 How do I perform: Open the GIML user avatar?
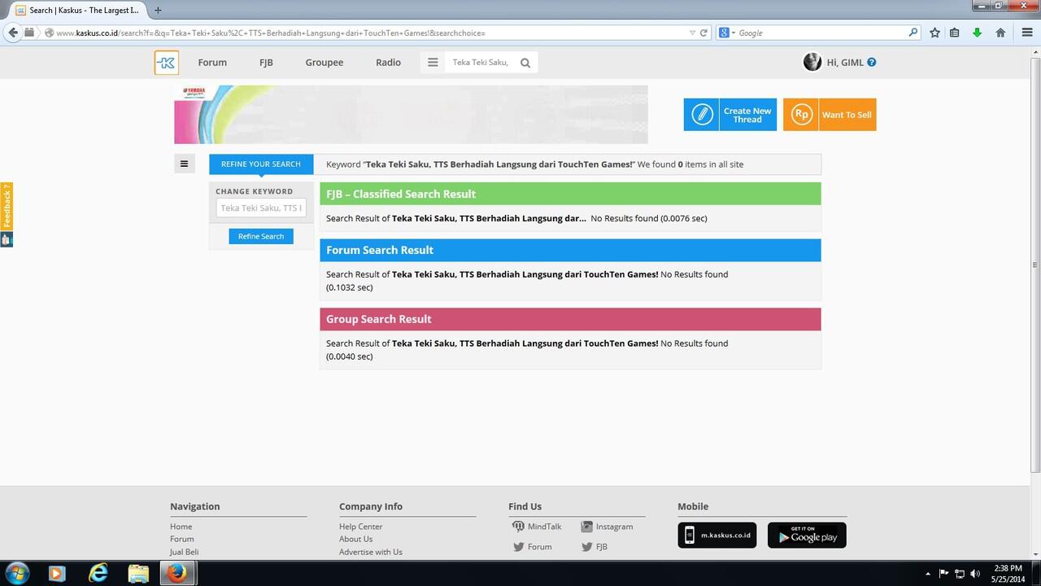(812, 62)
